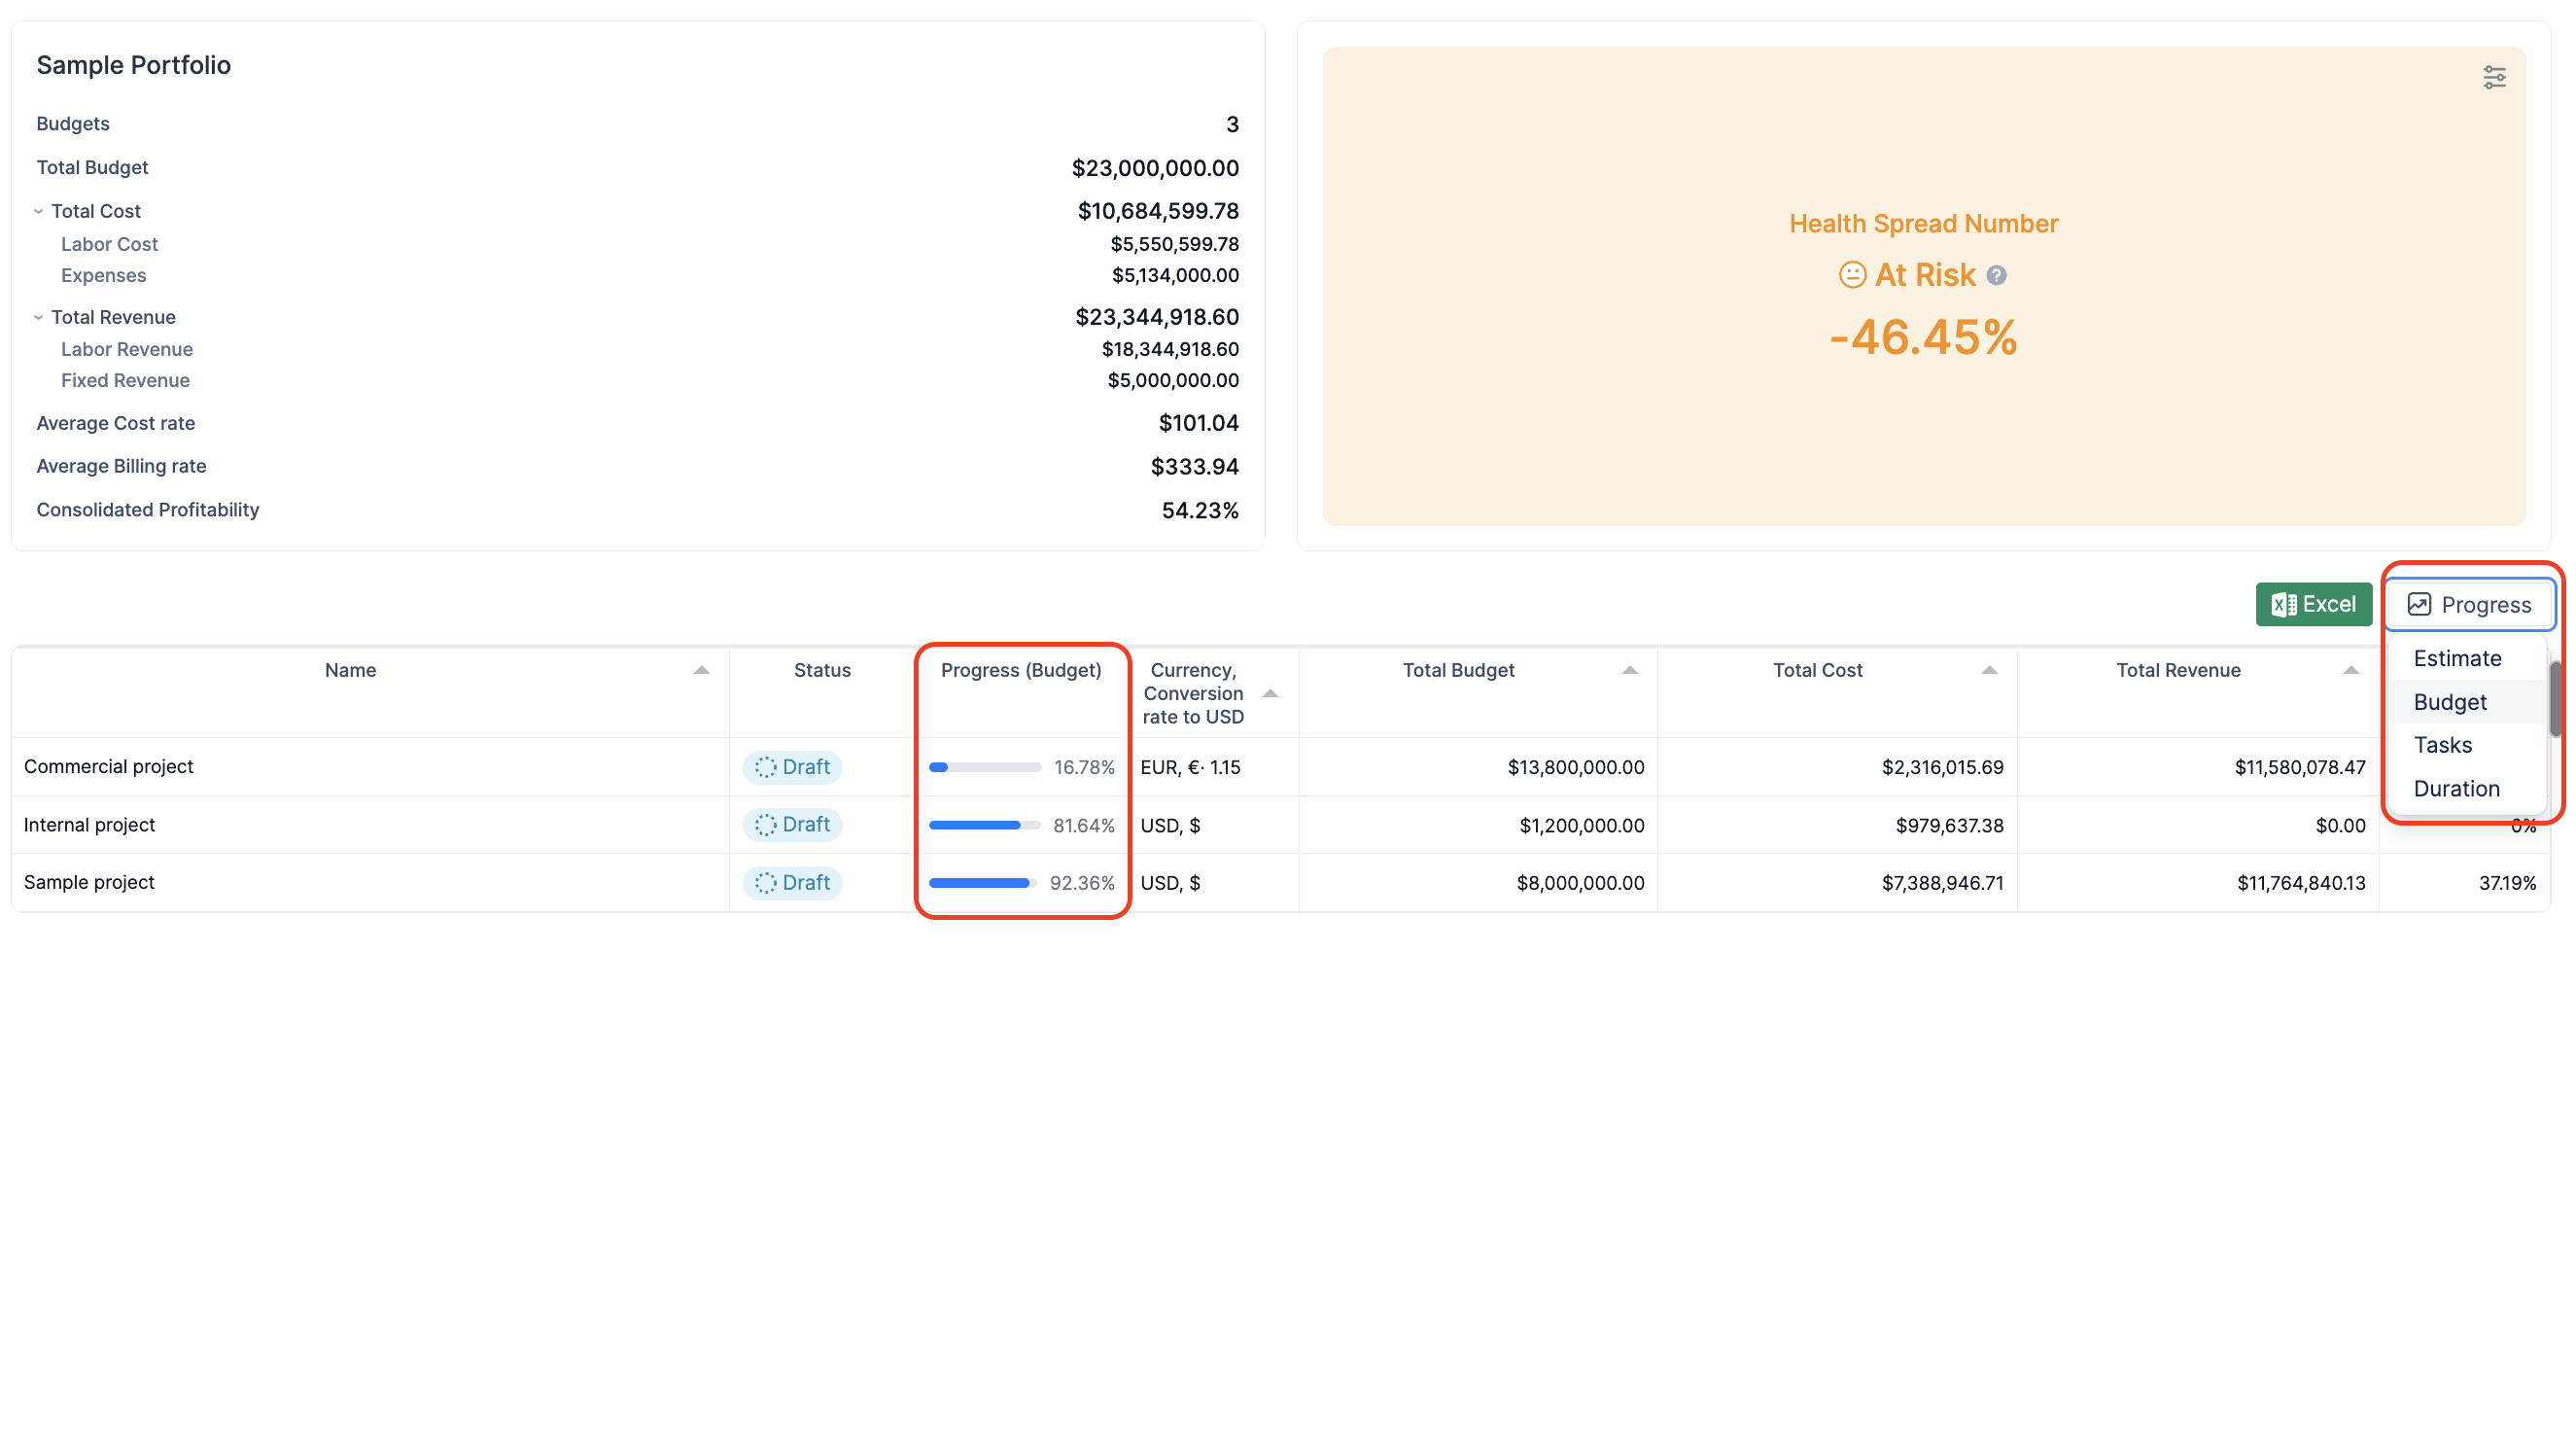Image resolution: width=2576 pixels, height=1447 pixels.
Task: Click the At Risk help question icon
Action: point(1996,275)
